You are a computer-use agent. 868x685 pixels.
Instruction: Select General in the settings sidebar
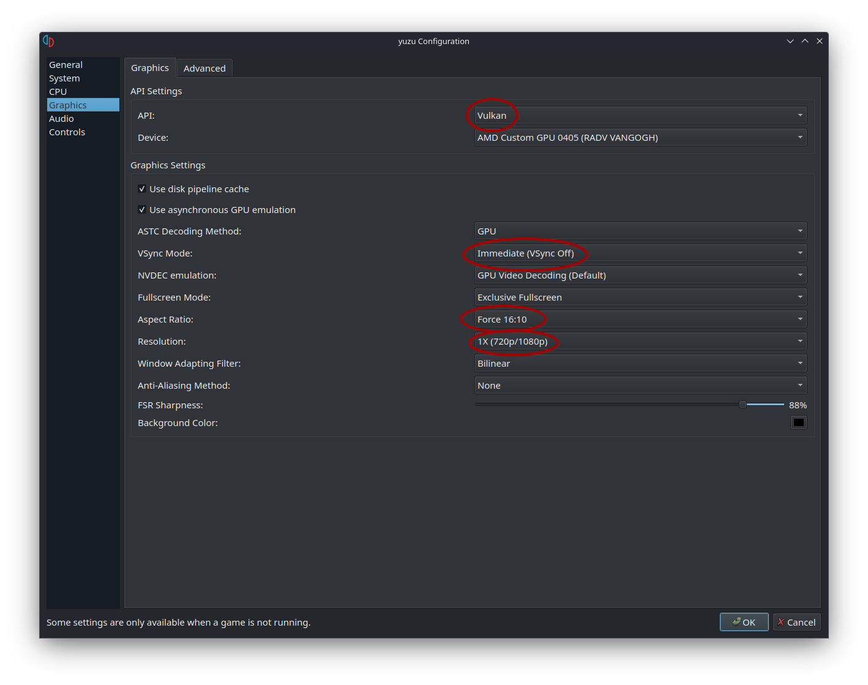tap(83, 65)
